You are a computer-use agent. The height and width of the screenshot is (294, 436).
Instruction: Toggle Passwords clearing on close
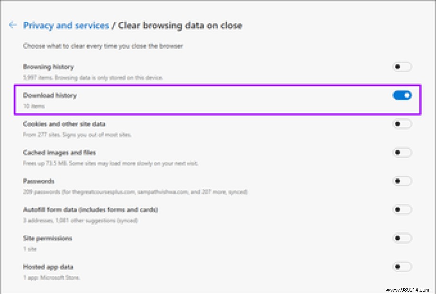coord(401,181)
